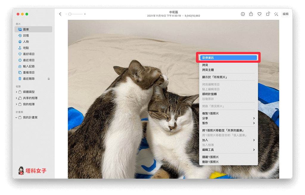Click the 輸入記錄 imports icon
The image size is (305, 195).
coord(20,66)
